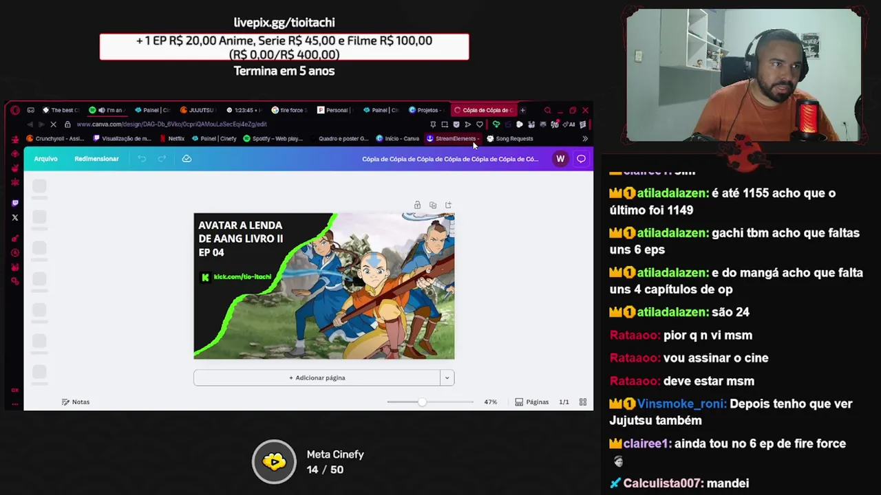Adjust the zoom slider handle

click(422, 401)
